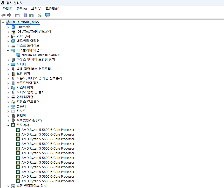Click the Bluetooth category icon

pyautogui.click(x=13, y=27)
